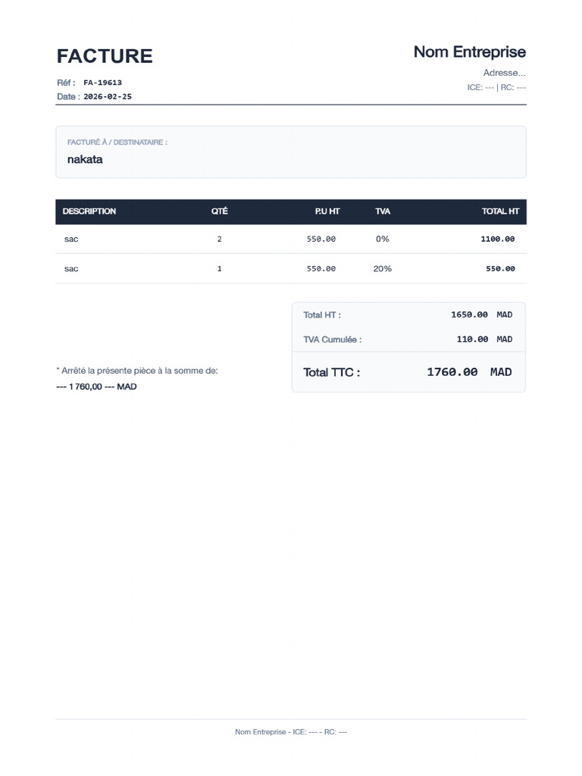The image size is (582, 776).
Task: Click the TVA Cumulée value 110.00
Action: coord(472,339)
